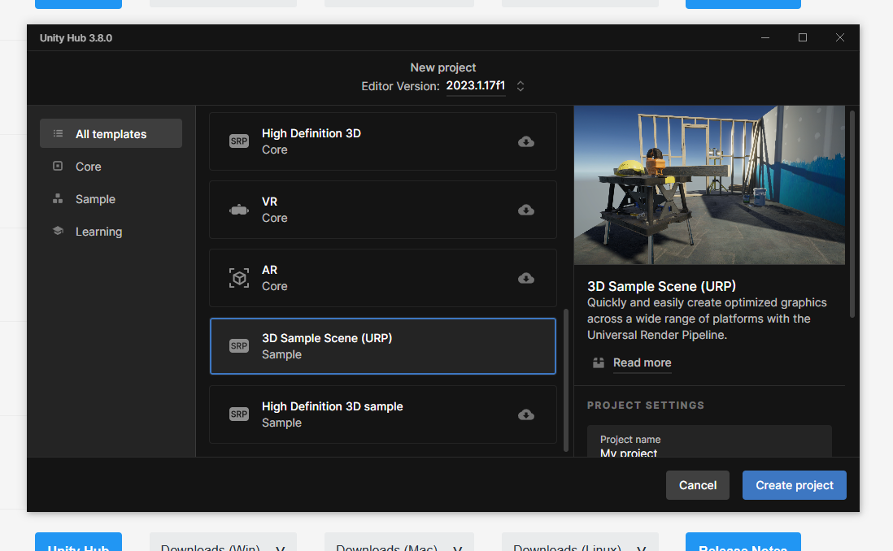Click the Cancel button
893x551 pixels.
click(698, 485)
